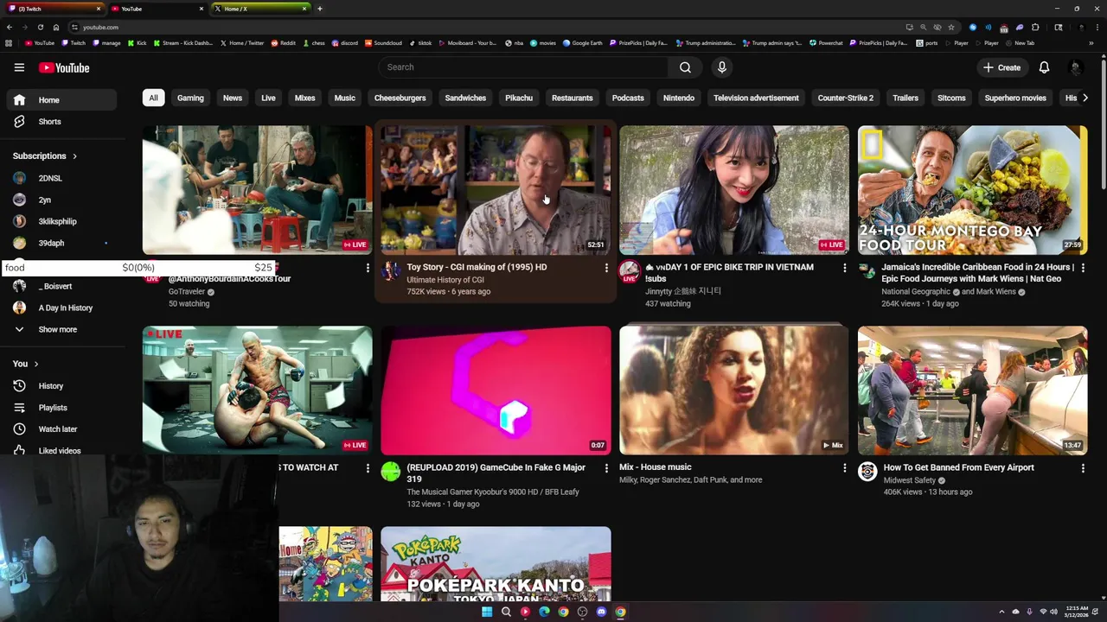The image size is (1107, 622).
Task: Open the PokéPark Kanto video thumbnail
Action: pyautogui.click(x=496, y=564)
